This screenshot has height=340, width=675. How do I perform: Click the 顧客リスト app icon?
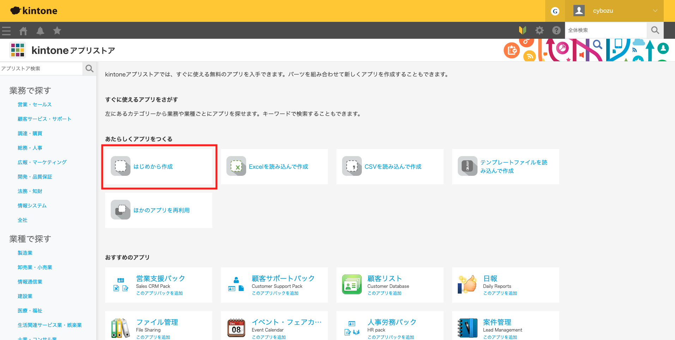click(352, 284)
